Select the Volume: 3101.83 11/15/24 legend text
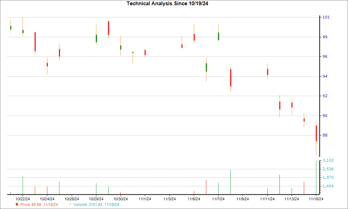348x209 pixels. tap(96, 204)
